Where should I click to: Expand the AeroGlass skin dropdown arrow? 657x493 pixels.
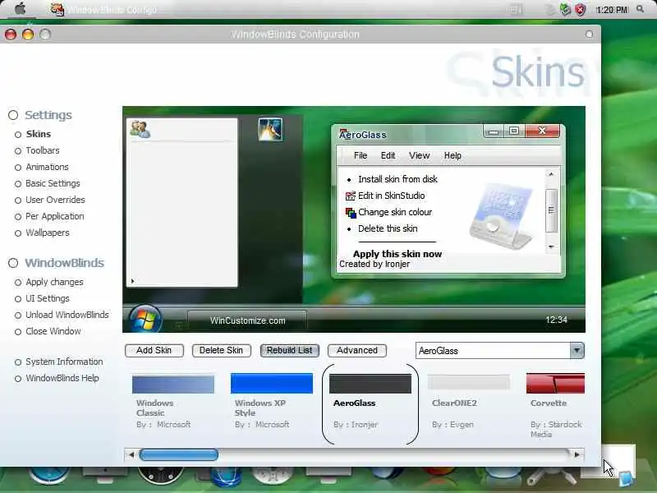(x=577, y=351)
